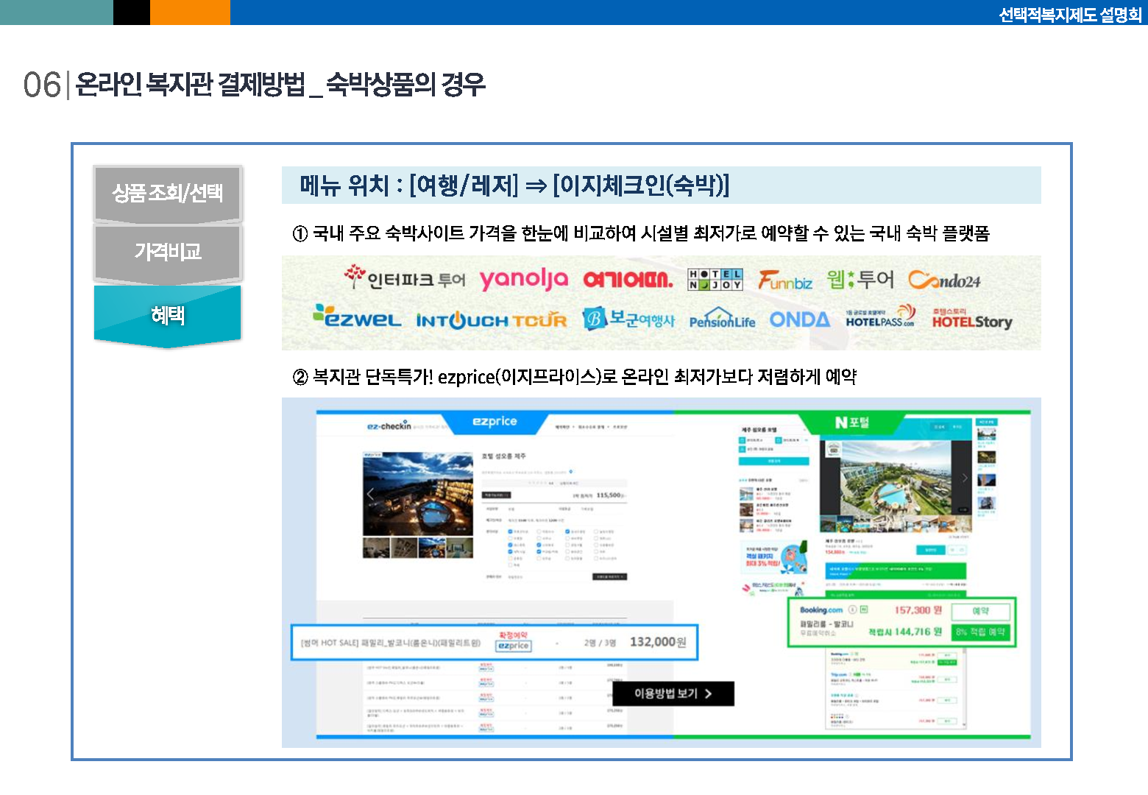The height and width of the screenshot is (795, 1148).
Task: Click the 패밀리룸 - 발코니 room label
Action: click(826, 623)
